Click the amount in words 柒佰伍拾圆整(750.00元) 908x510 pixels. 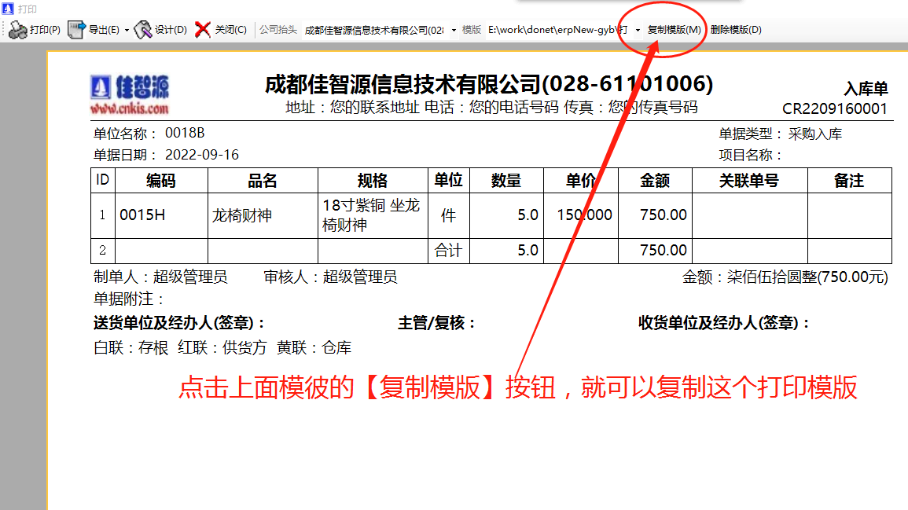[807, 277]
